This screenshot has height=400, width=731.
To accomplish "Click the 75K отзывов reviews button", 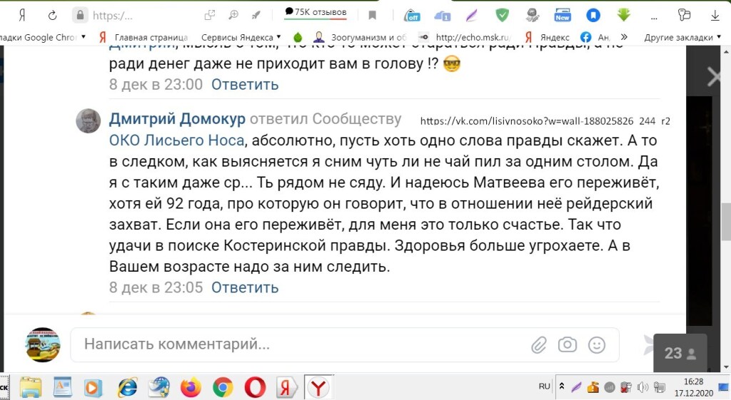I will point(316,13).
